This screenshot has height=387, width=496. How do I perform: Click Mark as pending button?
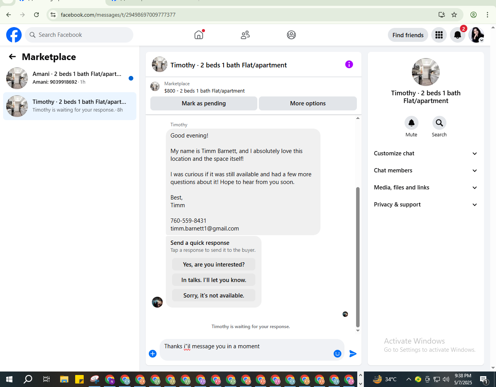(x=204, y=103)
